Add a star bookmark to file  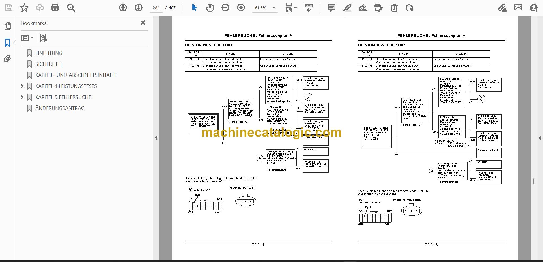tap(24, 8)
